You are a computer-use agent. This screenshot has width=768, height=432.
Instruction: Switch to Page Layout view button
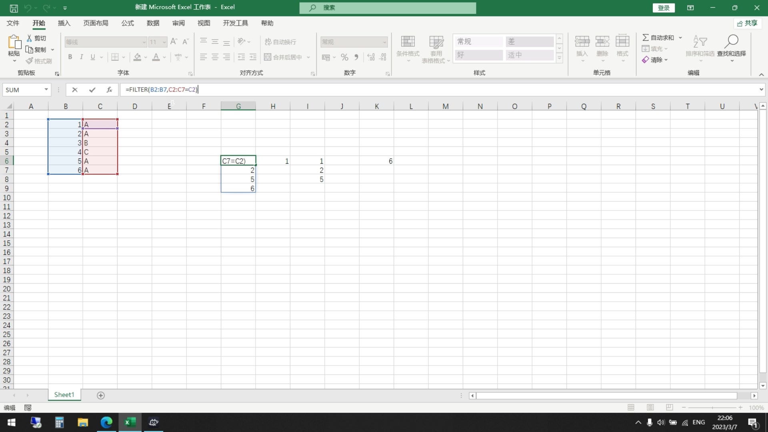pyautogui.click(x=650, y=407)
